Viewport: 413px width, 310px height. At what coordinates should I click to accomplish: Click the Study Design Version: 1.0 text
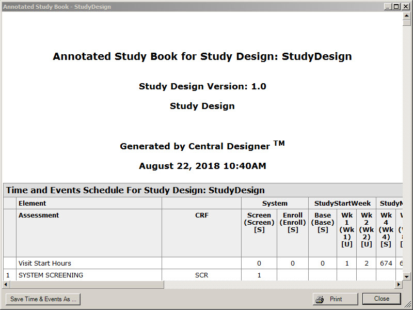tap(202, 86)
